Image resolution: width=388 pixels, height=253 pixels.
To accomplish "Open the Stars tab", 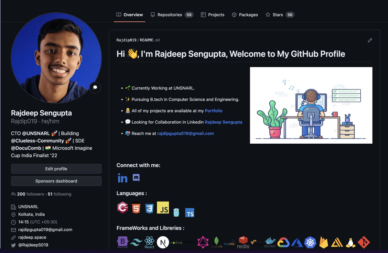I will (280, 15).
